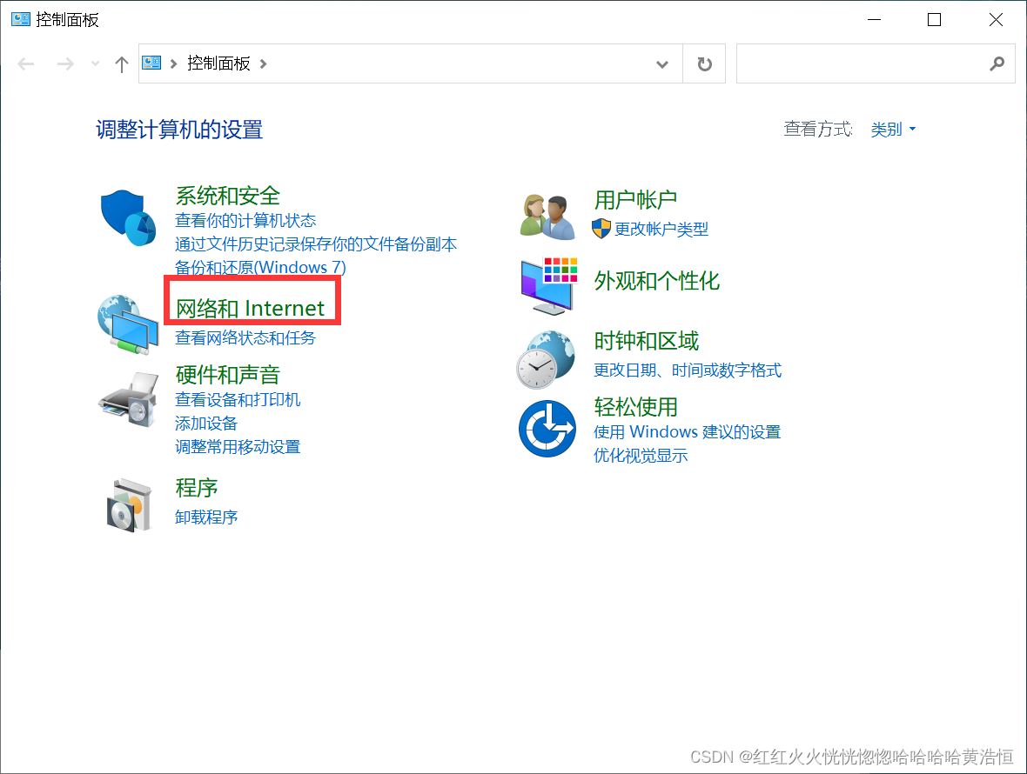The height and width of the screenshot is (774, 1027).
Task: Open 程序 category heading
Action: (196, 488)
